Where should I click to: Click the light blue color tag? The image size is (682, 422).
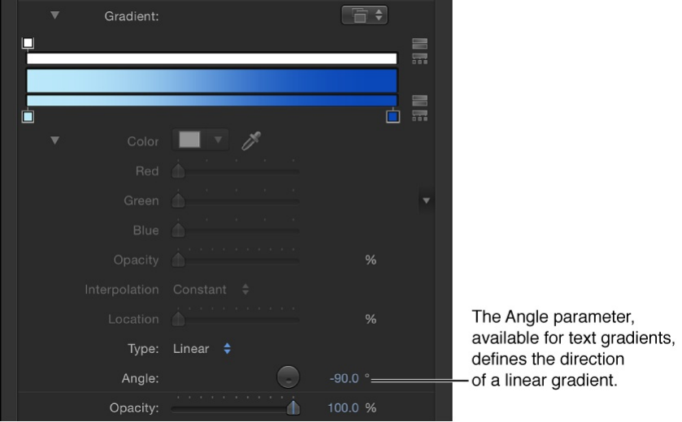pos(28,118)
